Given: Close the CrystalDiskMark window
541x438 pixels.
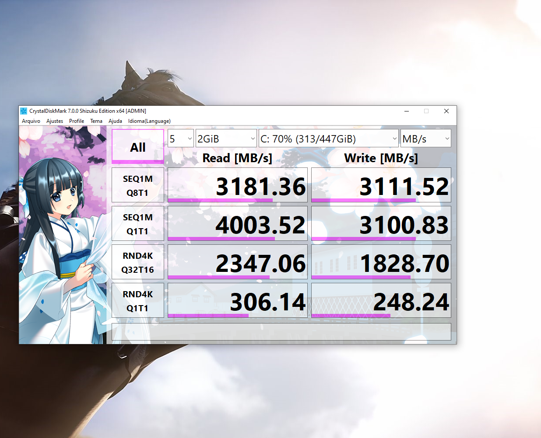Looking at the screenshot, I should (x=446, y=111).
